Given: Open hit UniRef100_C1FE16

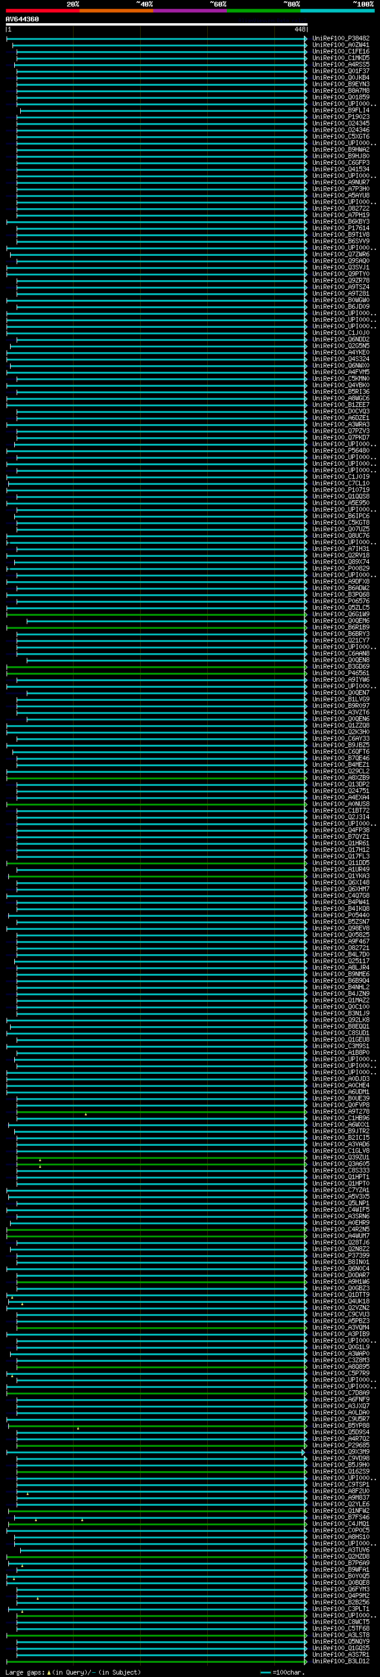Looking at the screenshot, I should 341,51.
